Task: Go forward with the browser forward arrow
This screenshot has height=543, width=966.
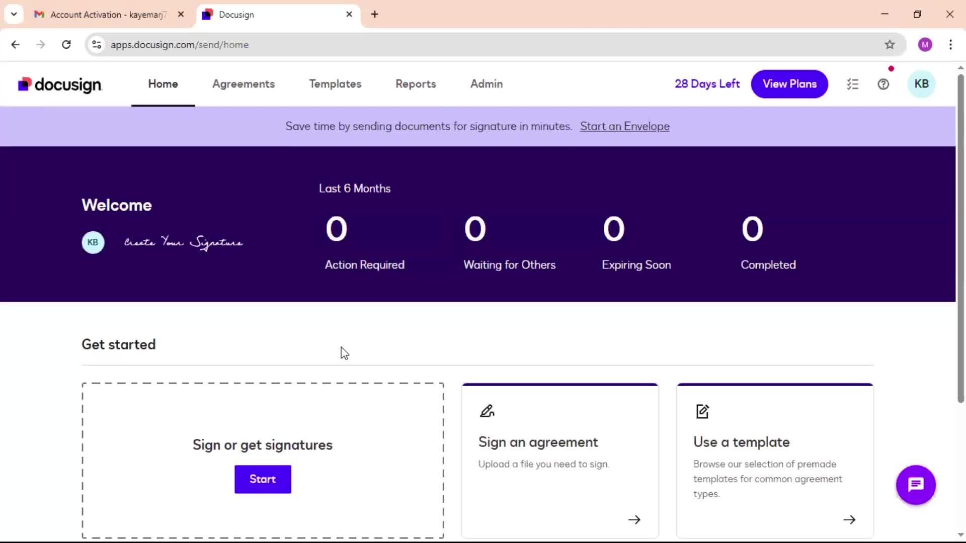Action: [x=41, y=45]
